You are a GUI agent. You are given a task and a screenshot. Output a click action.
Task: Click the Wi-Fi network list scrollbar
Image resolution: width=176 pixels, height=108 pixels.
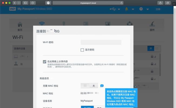pos(160,65)
